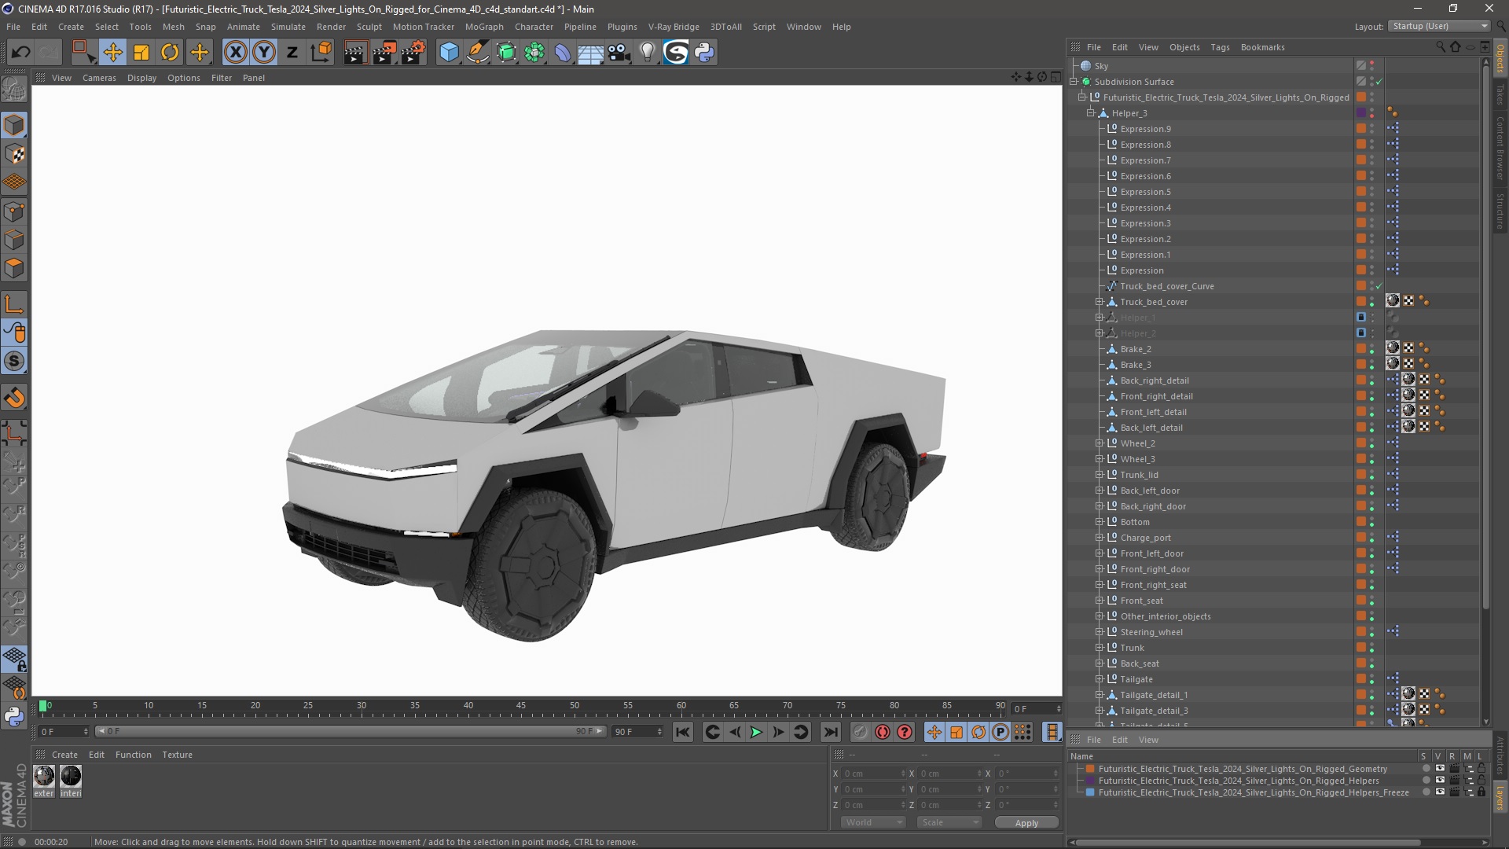Add a Cube primitive object

[449, 52]
